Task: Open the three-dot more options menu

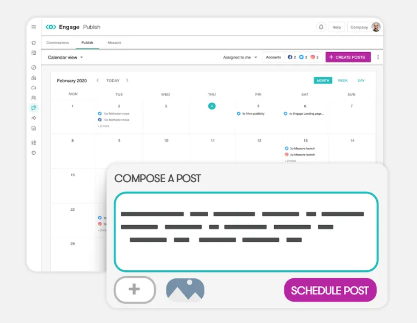Action: [378, 57]
